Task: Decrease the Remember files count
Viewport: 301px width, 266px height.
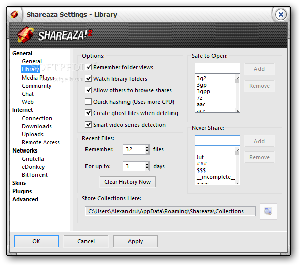Action: pyautogui.click(x=147, y=151)
